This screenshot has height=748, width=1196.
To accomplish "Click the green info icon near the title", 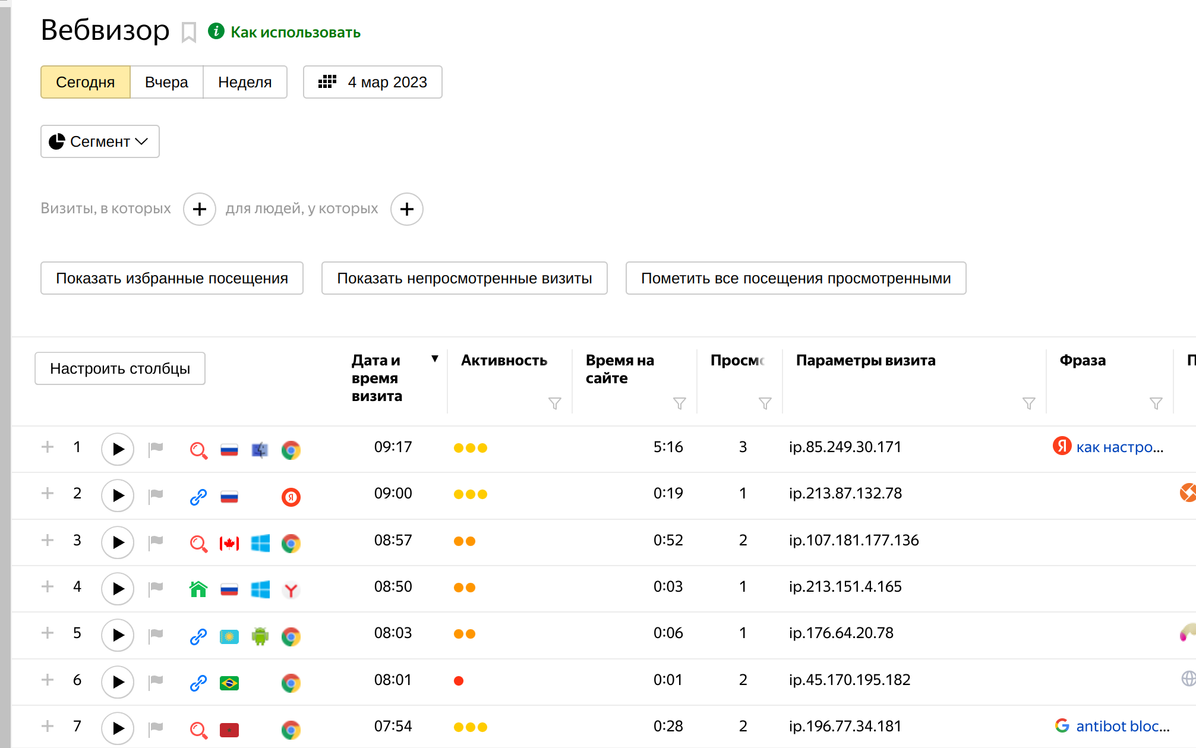I will [216, 31].
